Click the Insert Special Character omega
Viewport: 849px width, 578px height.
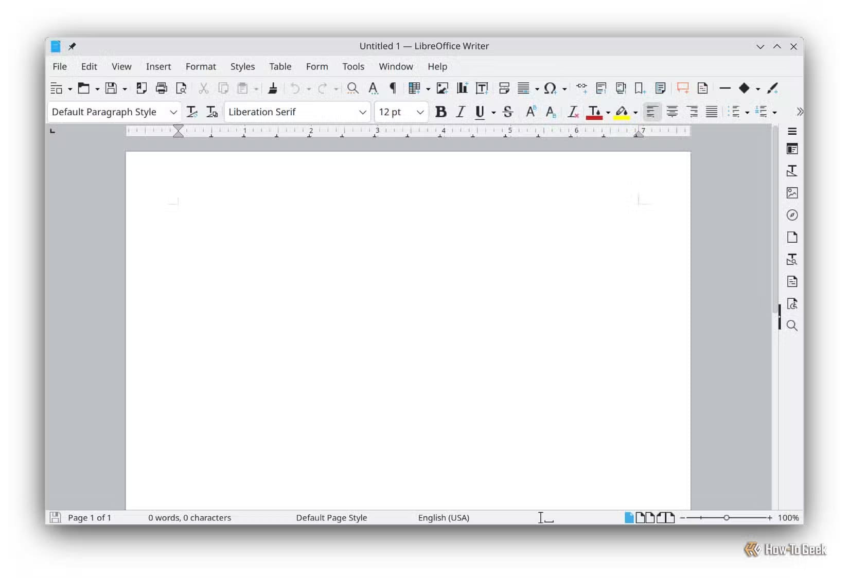click(x=550, y=88)
